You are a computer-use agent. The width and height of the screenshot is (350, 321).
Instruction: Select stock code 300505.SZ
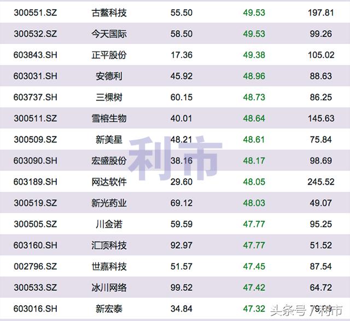(35, 224)
